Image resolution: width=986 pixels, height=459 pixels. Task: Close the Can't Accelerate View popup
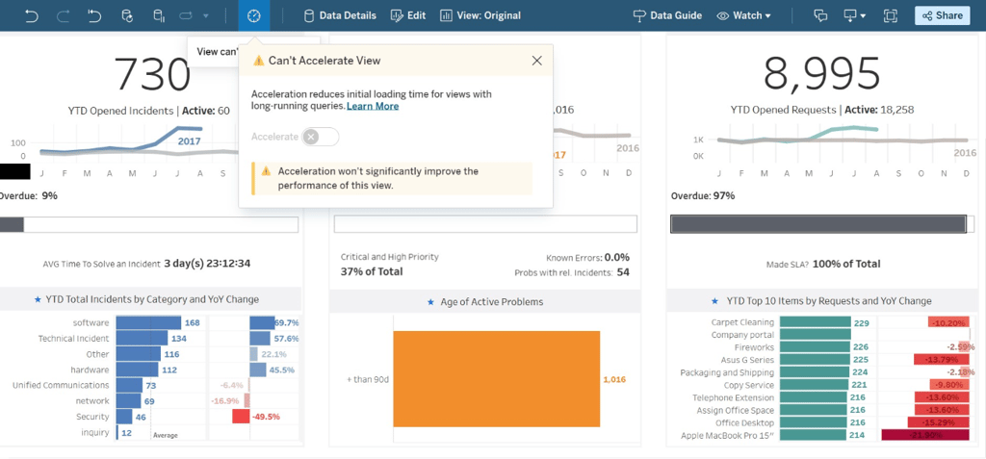pyautogui.click(x=536, y=61)
